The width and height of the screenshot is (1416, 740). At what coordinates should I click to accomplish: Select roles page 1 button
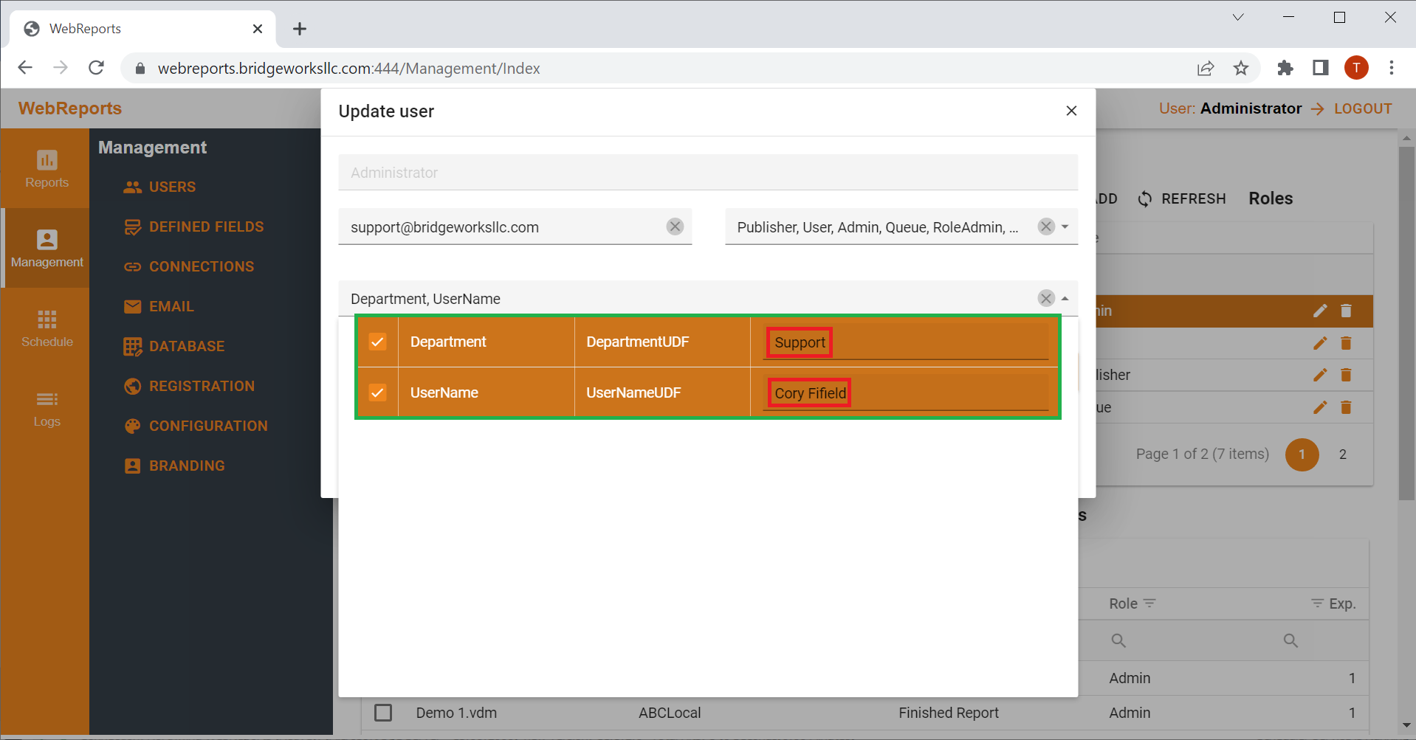tap(1302, 454)
